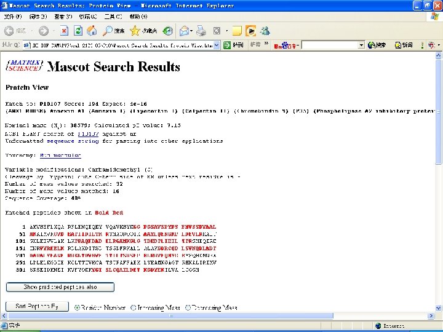Click the 'Sequence Coverage' text line
The height and width of the screenshot is (332, 443).
[x=43, y=198]
